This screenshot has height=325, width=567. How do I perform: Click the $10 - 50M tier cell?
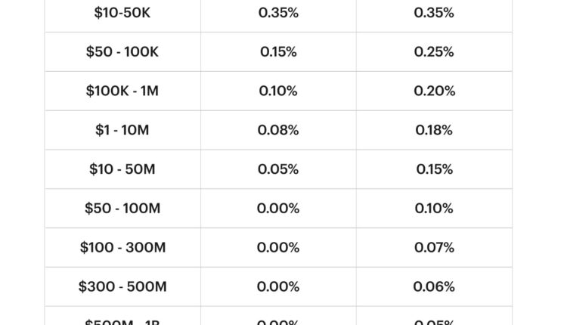click(x=122, y=169)
